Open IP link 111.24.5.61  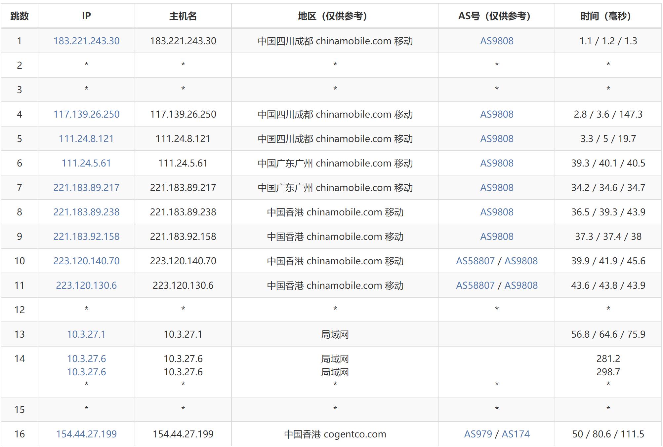(x=86, y=163)
